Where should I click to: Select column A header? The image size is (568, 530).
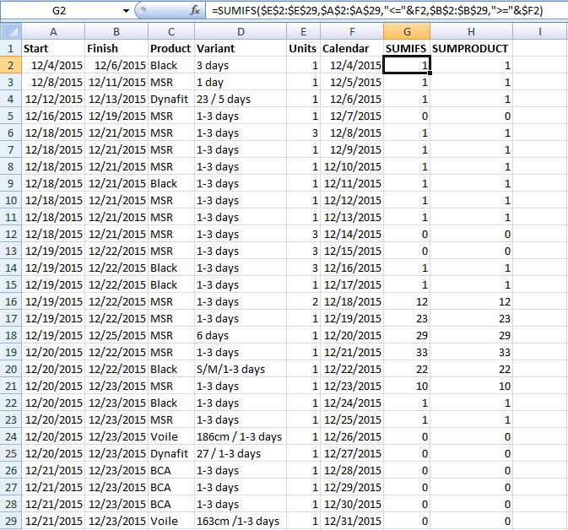[53, 31]
